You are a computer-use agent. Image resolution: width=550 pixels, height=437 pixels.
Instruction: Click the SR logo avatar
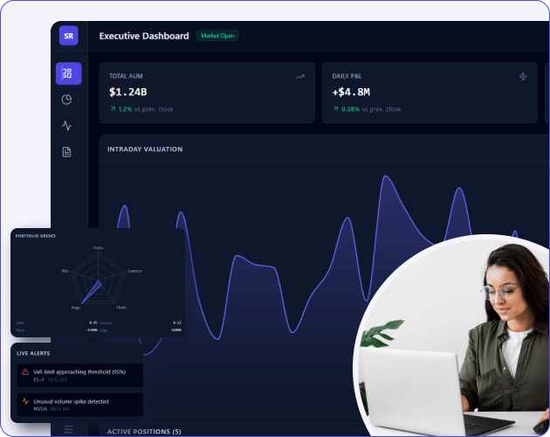tap(68, 36)
